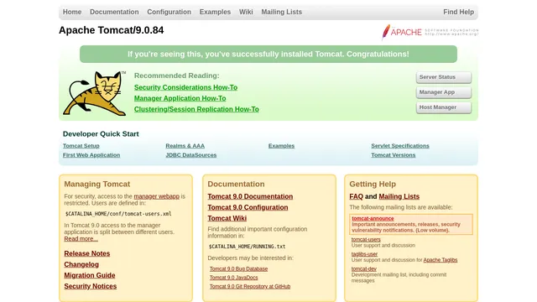Open Tomcat 9.0 JavaDocs link
This screenshot has height=302, width=537.
pyautogui.click(x=233, y=278)
